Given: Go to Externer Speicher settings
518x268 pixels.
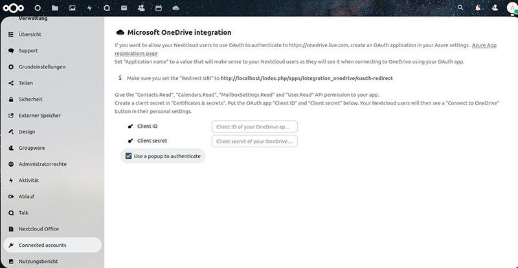Looking at the screenshot, I should [39, 116].
